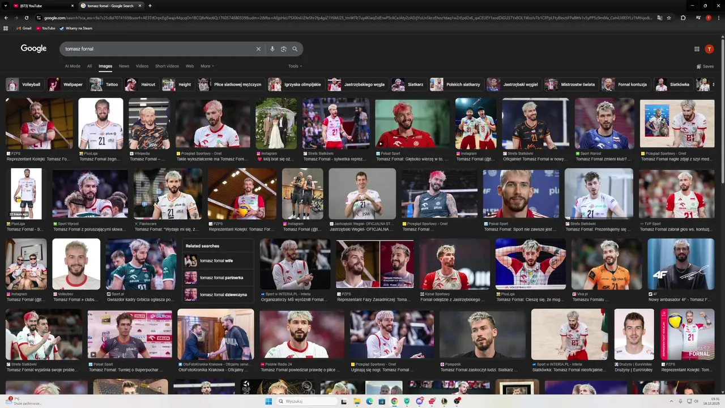Image resolution: width=725 pixels, height=408 pixels.
Task: Clear the search box with the X icon
Action: tap(258, 49)
